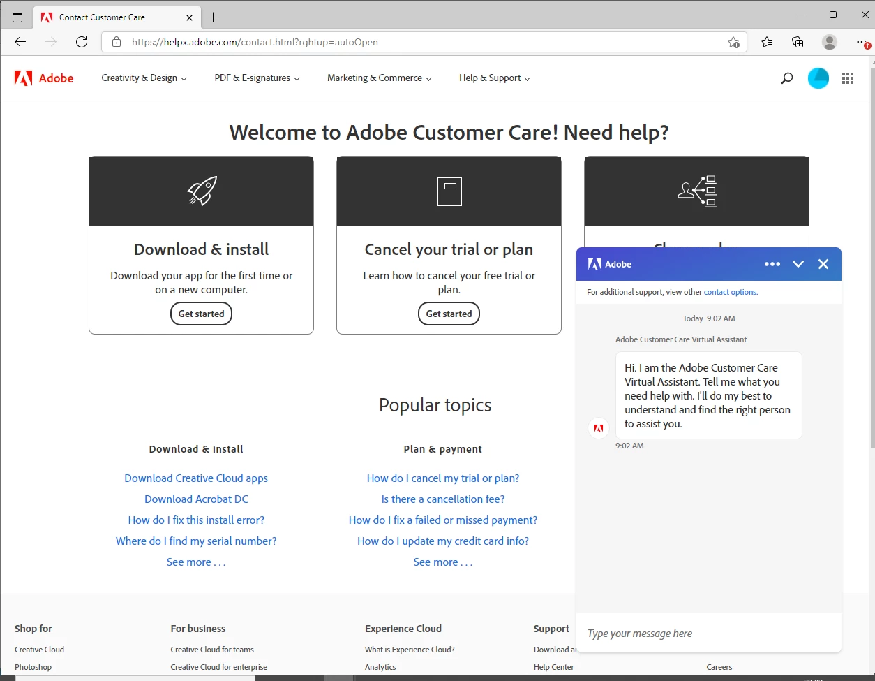Open footer Creative Cloud for enterprise link
This screenshot has height=681, width=875.
click(219, 667)
